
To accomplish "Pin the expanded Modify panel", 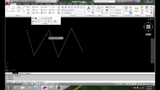I will pyautogui.click(x=32, y=24).
